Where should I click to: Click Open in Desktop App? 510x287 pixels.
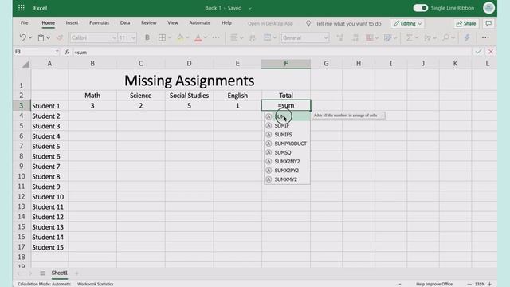(270, 23)
